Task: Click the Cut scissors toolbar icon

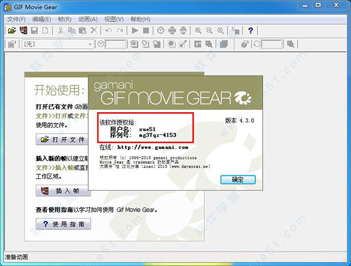Action: tap(60, 30)
